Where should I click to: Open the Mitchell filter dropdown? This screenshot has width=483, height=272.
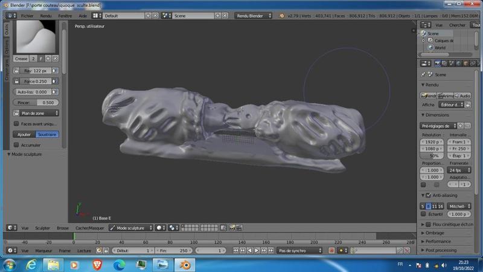459,206
